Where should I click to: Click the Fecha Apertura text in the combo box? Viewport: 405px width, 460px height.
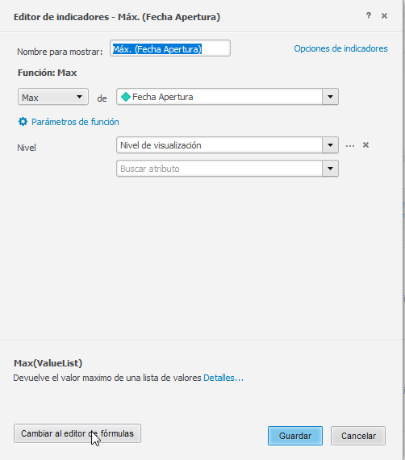click(x=163, y=97)
